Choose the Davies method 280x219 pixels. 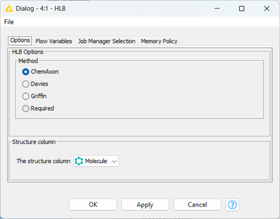pyautogui.click(x=26, y=84)
